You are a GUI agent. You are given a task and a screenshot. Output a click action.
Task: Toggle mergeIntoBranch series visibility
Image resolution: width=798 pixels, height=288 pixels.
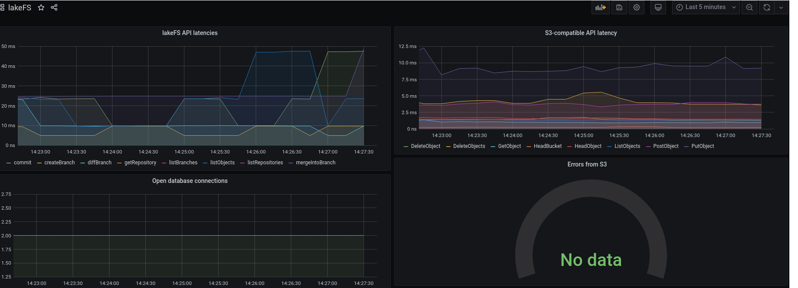point(315,163)
